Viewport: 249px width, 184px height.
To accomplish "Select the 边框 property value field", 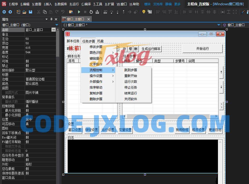I will point(40,79).
